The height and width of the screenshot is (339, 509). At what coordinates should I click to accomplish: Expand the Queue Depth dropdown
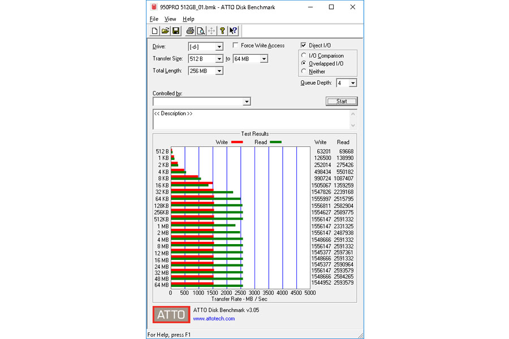click(x=353, y=83)
